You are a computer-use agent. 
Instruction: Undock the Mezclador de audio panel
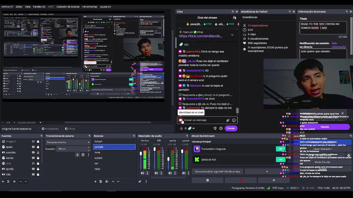[x=187, y=136]
